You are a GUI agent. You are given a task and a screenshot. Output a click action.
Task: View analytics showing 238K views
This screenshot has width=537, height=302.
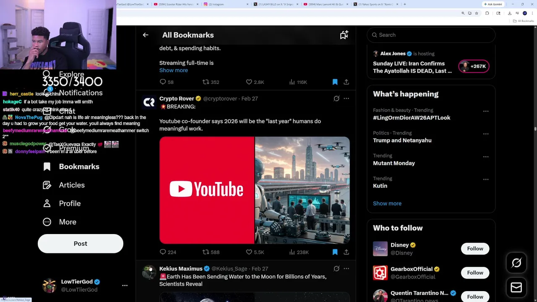click(299, 252)
